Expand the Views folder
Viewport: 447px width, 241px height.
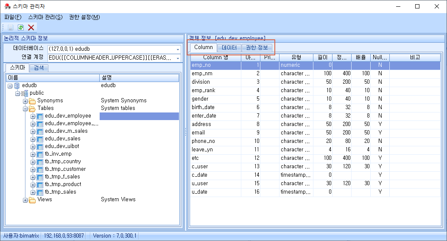25,200
